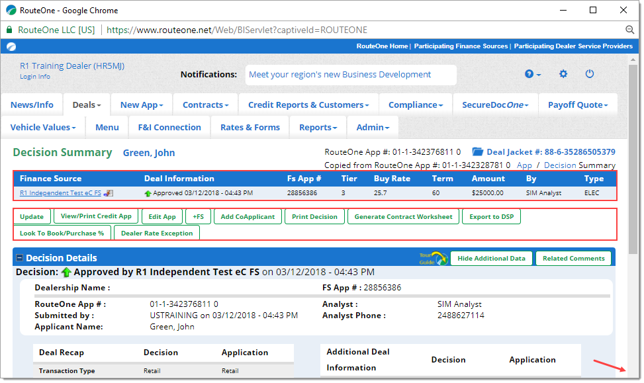644x383 pixels.
Task: Click Hide Additional Data button
Action: [491, 258]
